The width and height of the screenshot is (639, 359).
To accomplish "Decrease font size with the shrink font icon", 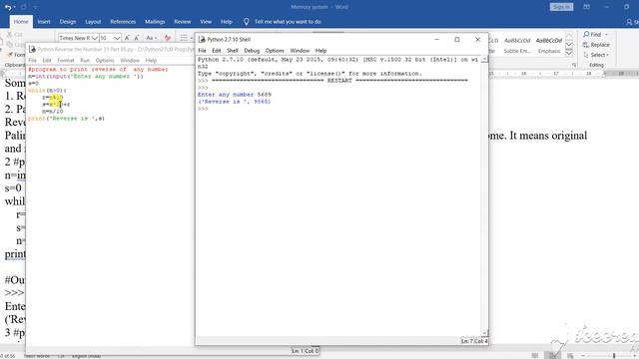I will (137, 38).
